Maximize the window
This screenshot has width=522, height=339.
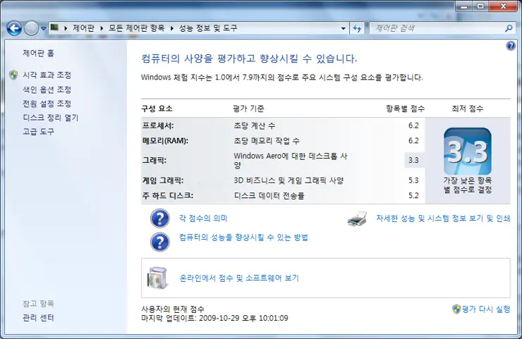coord(480,6)
